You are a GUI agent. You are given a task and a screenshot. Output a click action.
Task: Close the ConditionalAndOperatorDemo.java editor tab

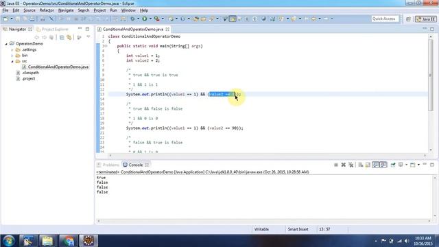click(x=167, y=29)
